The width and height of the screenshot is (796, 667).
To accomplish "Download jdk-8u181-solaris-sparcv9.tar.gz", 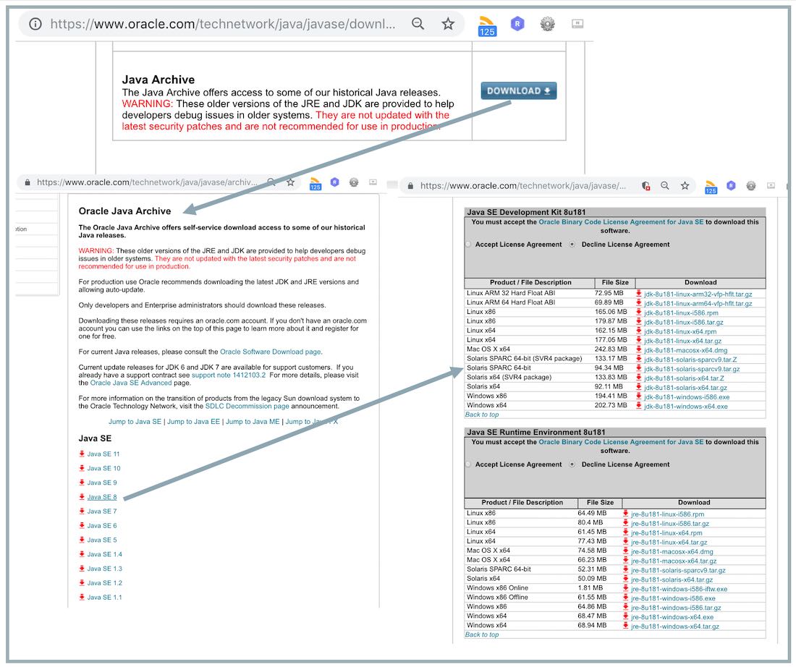I will tap(692, 369).
